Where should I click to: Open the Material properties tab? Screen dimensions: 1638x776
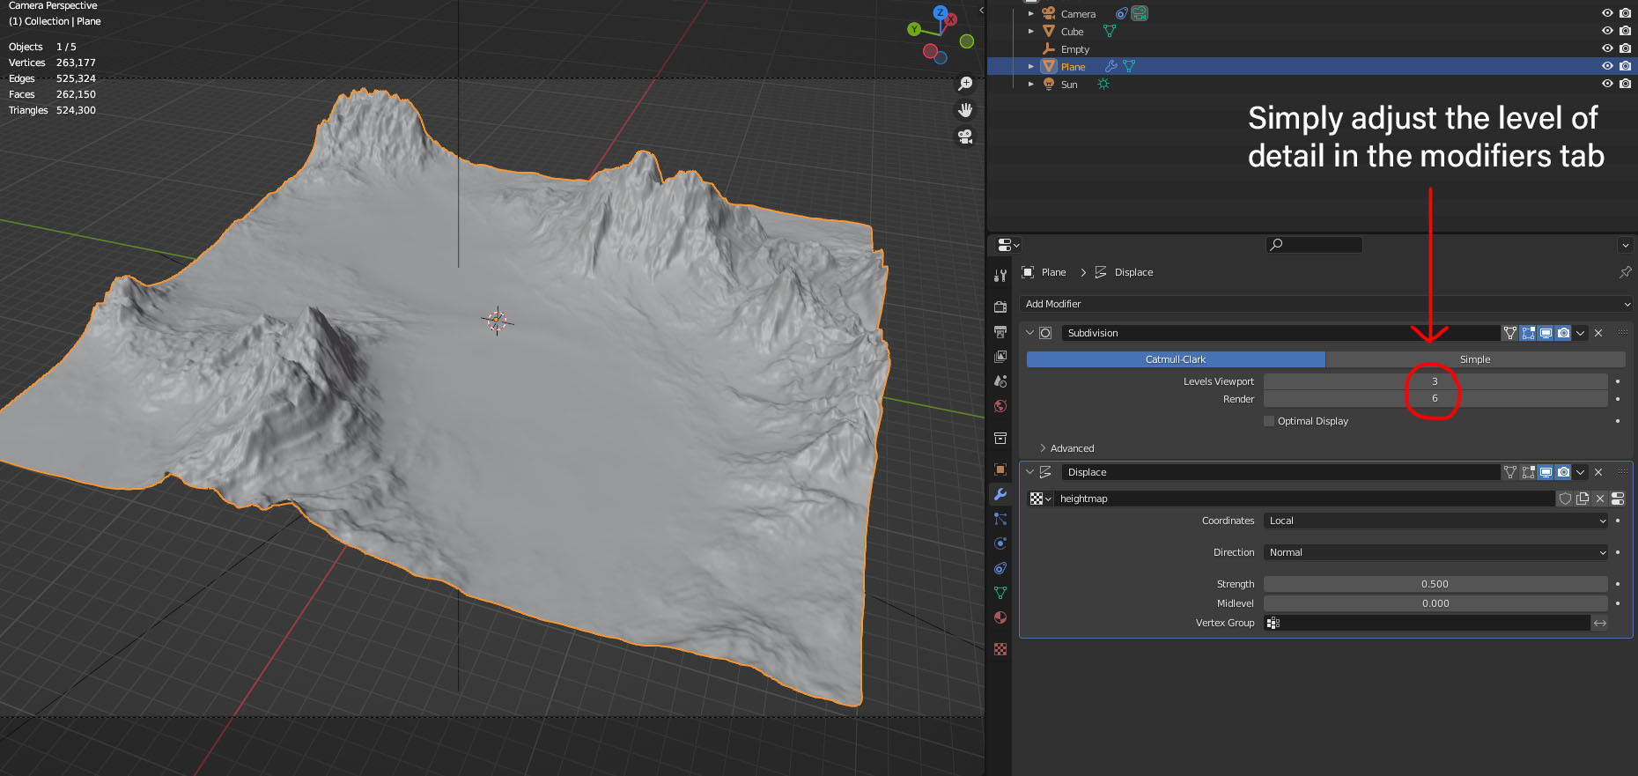(1000, 617)
